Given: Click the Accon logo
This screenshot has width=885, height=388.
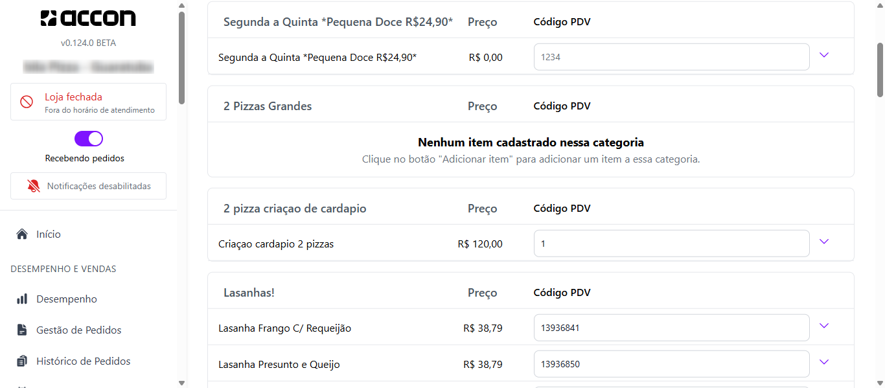Looking at the screenshot, I should (88, 18).
